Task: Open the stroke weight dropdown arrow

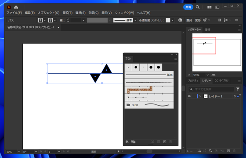Action: (x=83, y=20)
